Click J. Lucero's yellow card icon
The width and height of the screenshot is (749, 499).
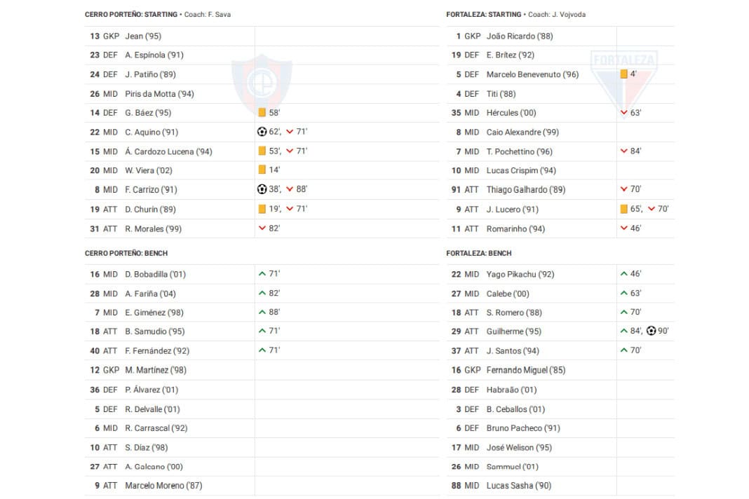623,209
